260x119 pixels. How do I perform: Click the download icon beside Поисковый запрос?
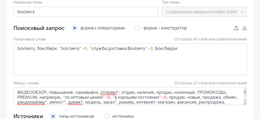244,28
